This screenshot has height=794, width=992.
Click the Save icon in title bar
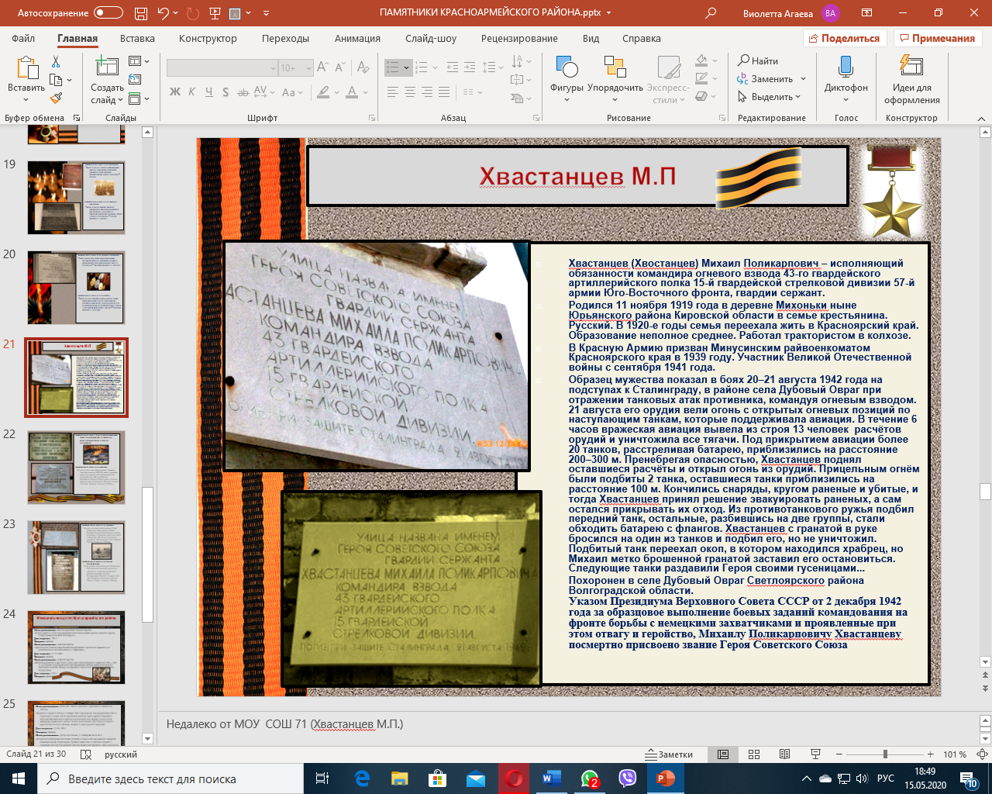coord(140,13)
